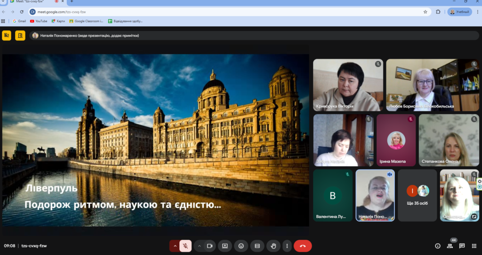Open the meeting details info icon
This screenshot has width=482, height=255.
pyautogui.click(x=437, y=246)
